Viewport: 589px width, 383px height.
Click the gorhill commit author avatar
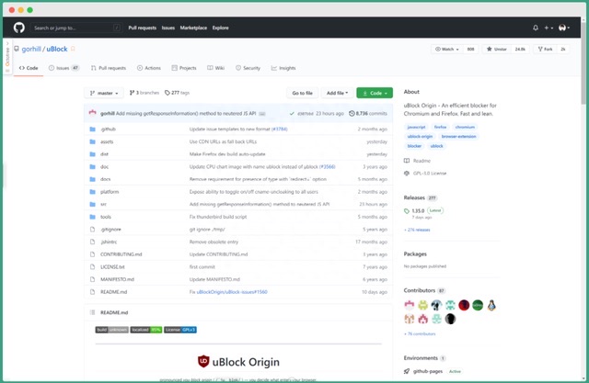pos(92,113)
